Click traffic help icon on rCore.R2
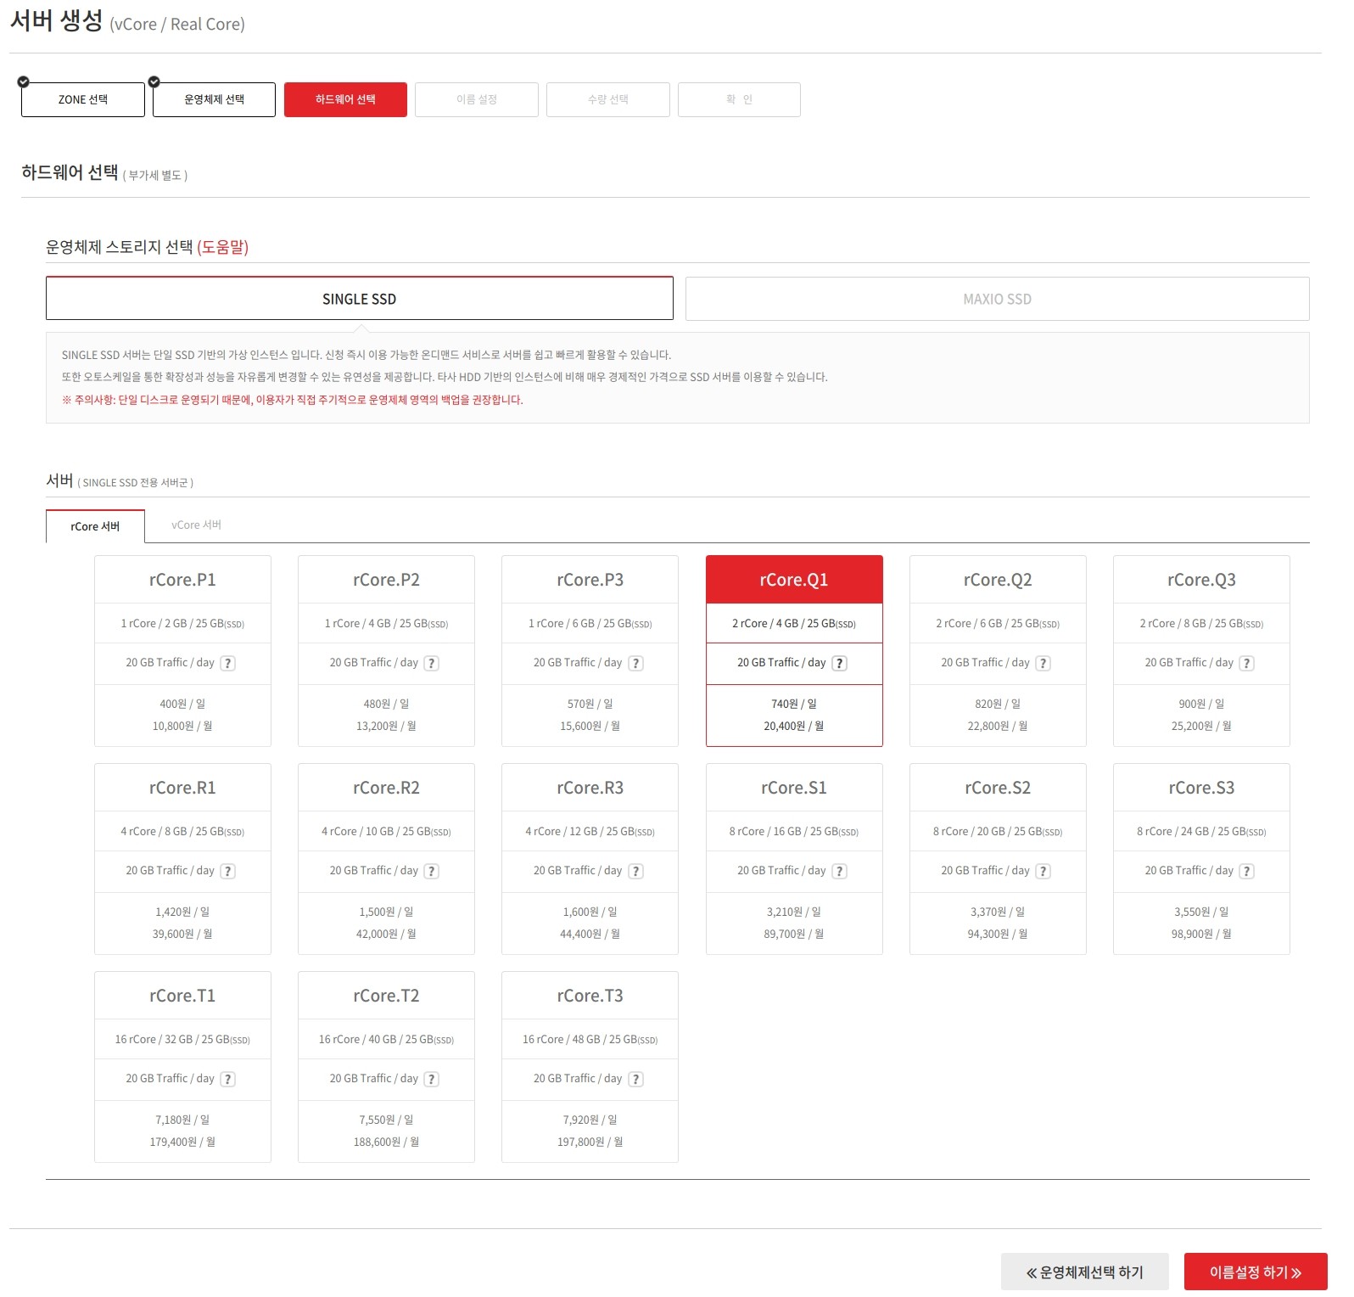 [x=431, y=871]
